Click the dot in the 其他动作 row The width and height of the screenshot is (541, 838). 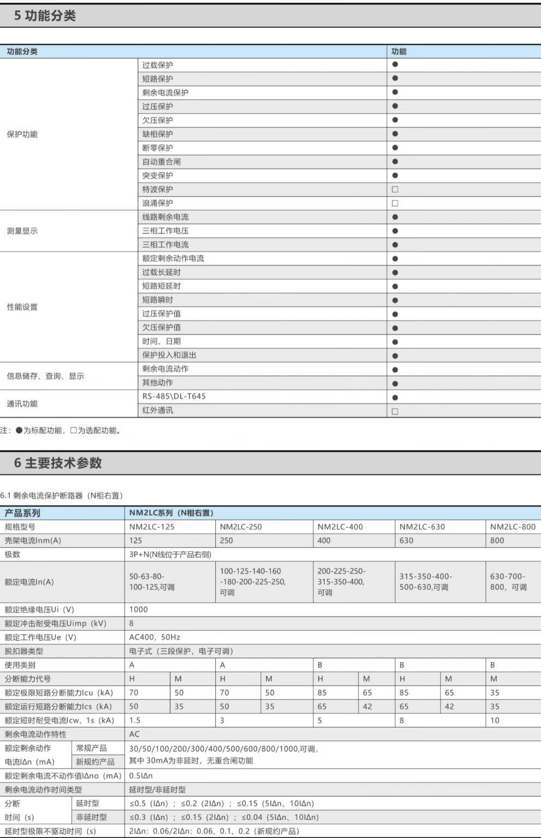click(395, 383)
